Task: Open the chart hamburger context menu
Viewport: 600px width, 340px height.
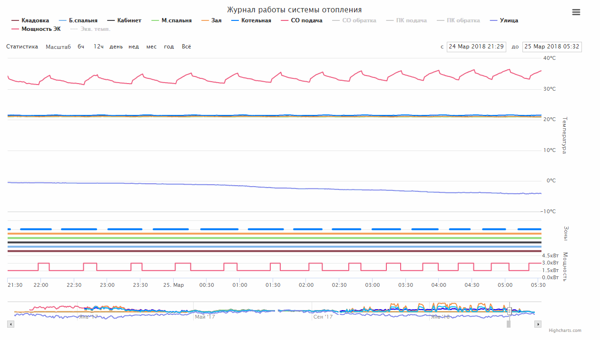Action: (x=576, y=12)
